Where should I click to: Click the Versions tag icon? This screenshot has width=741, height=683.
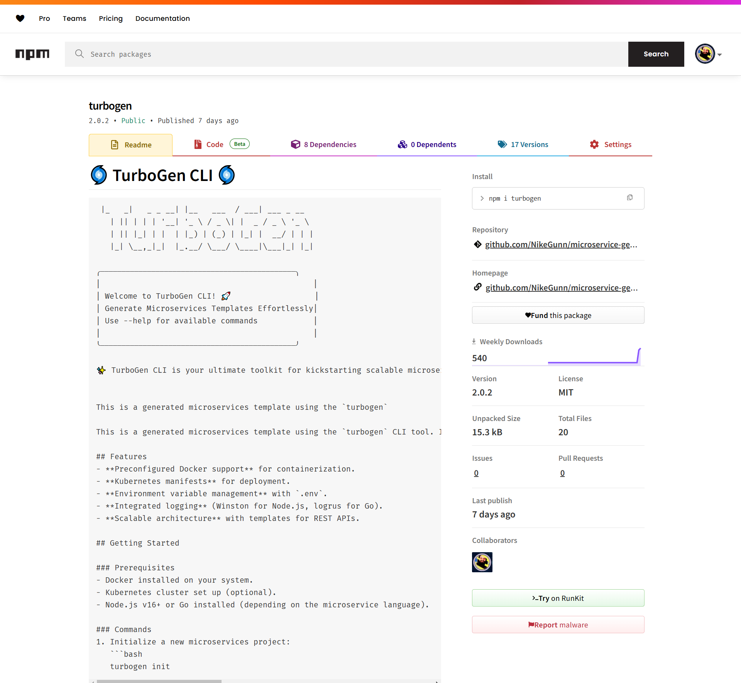coord(502,144)
